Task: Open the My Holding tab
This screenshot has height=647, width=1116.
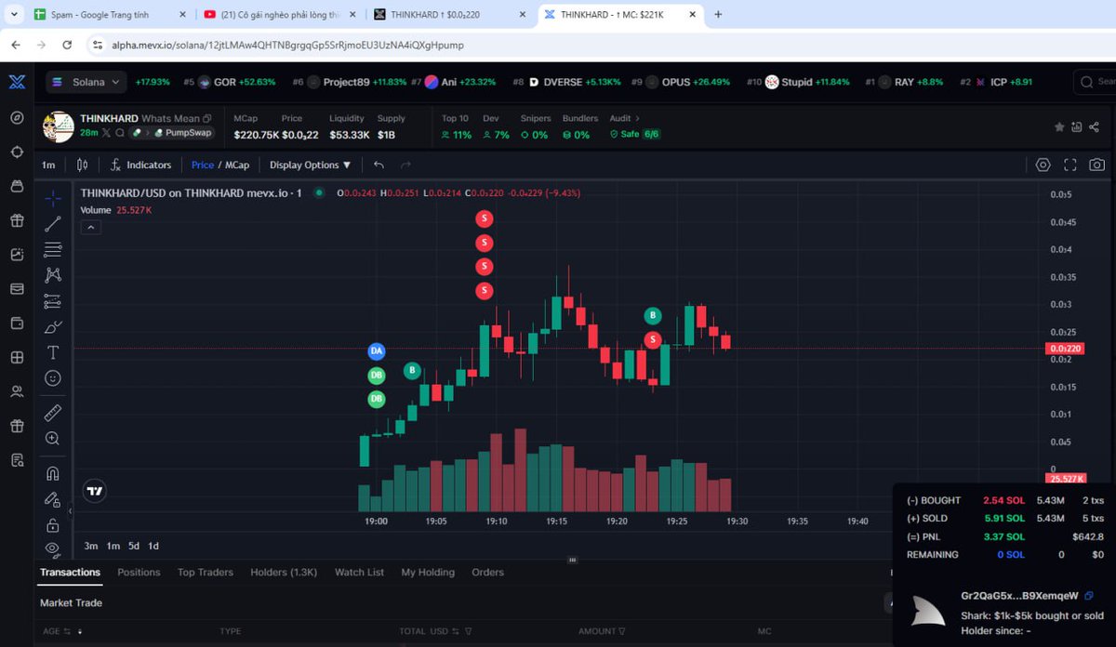Action: pos(428,573)
